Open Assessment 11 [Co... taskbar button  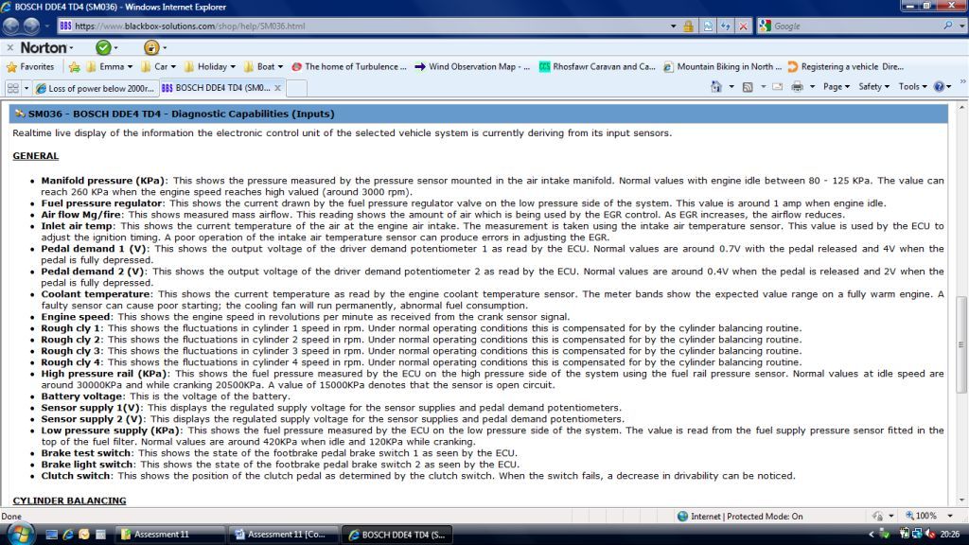(284, 535)
